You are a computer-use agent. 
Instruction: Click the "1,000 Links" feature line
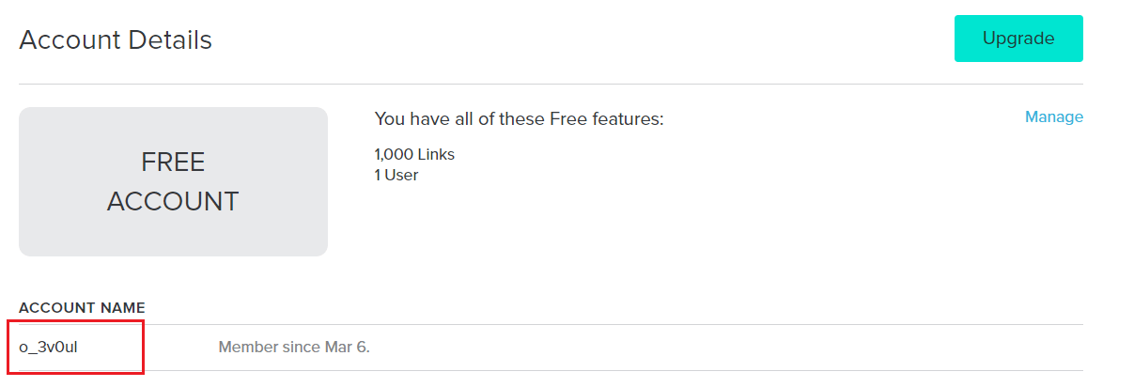pyautogui.click(x=414, y=154)
